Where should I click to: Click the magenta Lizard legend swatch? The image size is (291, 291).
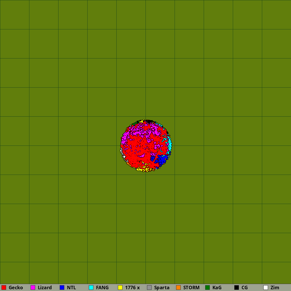coord(33,288)
